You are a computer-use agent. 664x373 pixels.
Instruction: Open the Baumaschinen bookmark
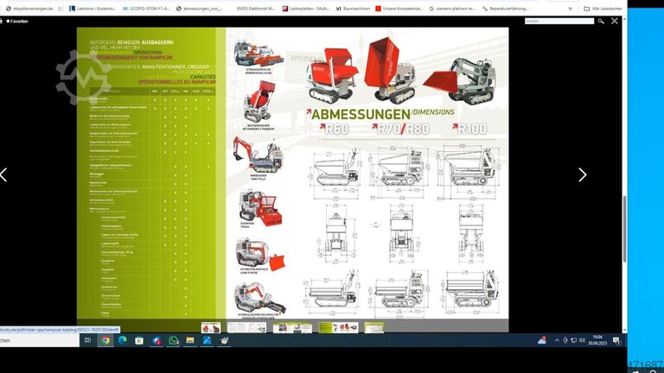[x=353, y=9]
